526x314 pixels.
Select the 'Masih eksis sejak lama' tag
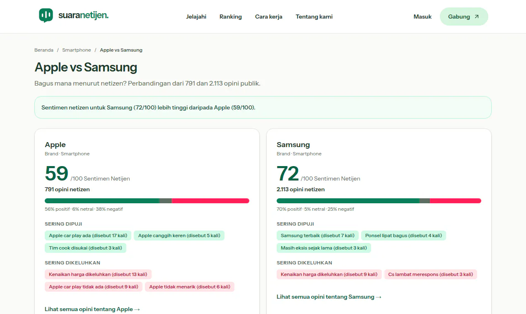coord(324,248)
